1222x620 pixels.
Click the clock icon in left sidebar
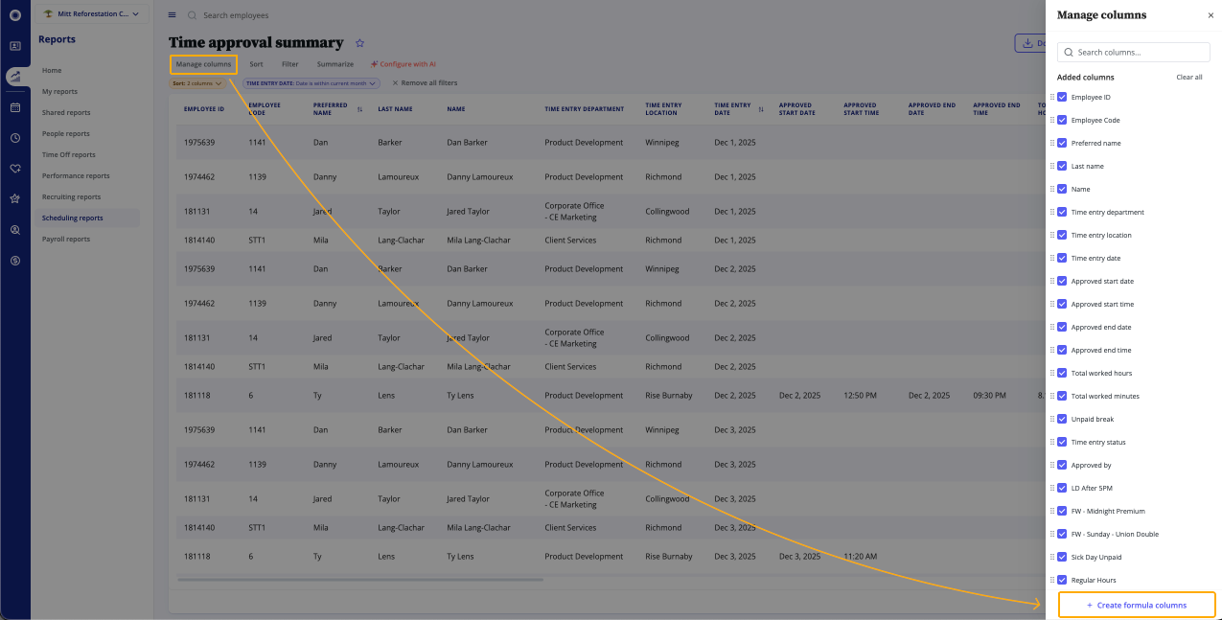(x=15, y=138)
